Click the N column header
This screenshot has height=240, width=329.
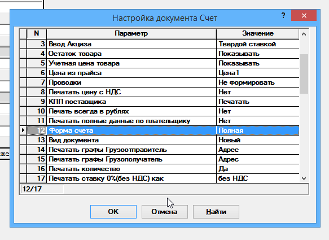click(x=37, y=33)
